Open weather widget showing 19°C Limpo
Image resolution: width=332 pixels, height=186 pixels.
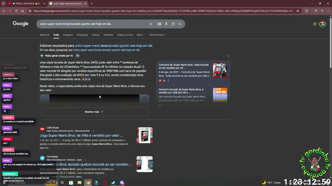click(x=271, y=183)
